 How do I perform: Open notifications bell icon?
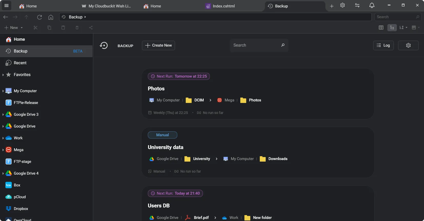tap(372, 5)
